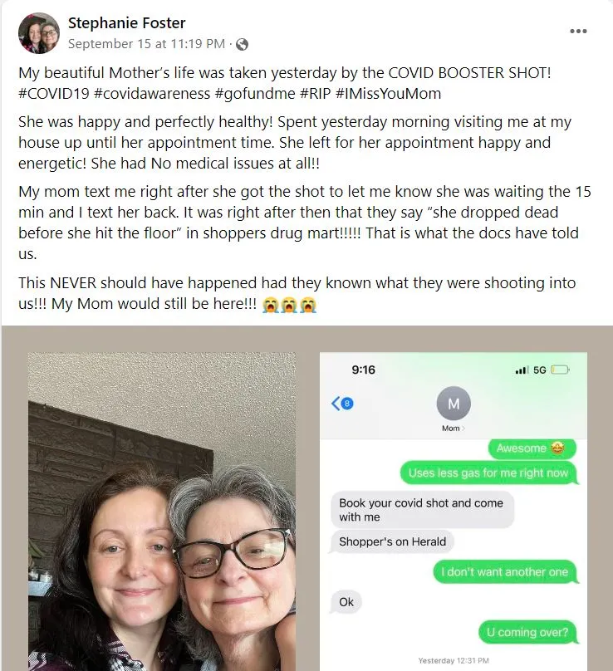Click the battery icon in phone screenshot

pos(560,370)
